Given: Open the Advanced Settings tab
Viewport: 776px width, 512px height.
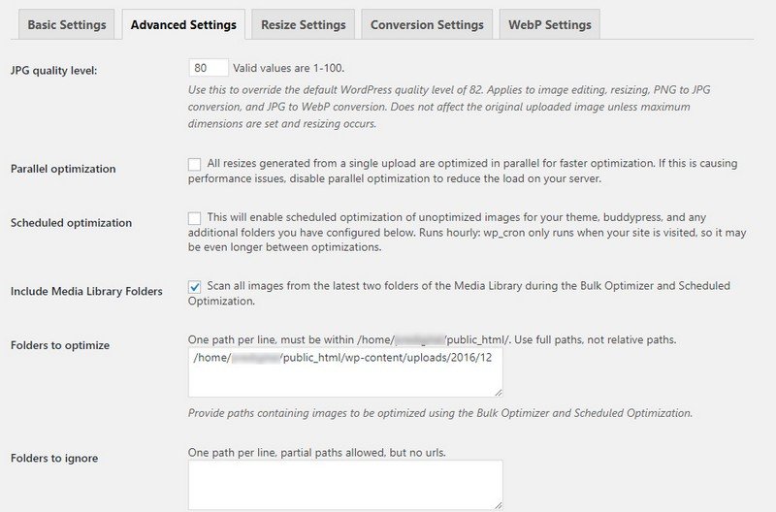Looking at the screenshot, I should pos(183,24).
